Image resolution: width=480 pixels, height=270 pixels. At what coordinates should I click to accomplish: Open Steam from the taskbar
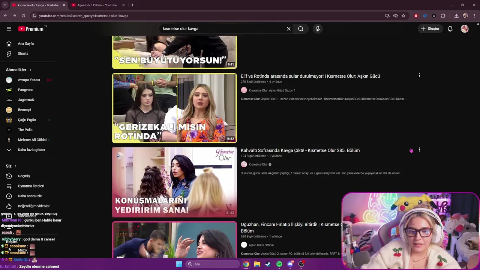268,264
